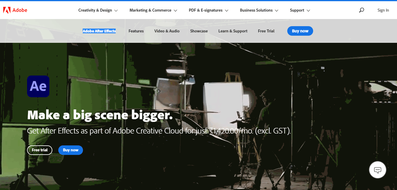Open Marketing & Commerce menu
The image size is (397, 190).
click(153, 10)
